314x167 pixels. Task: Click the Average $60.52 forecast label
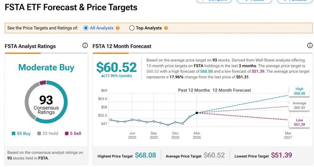coord(299,105)
